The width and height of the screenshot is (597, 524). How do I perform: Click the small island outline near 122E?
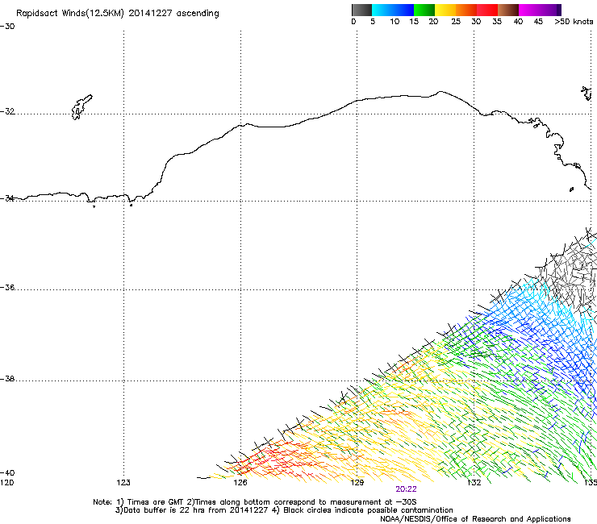pos(81,107)
